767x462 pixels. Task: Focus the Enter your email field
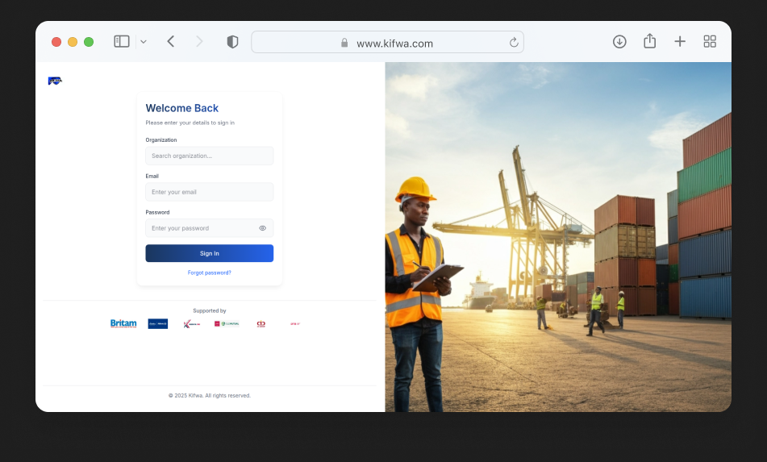[x=209, y=192]
